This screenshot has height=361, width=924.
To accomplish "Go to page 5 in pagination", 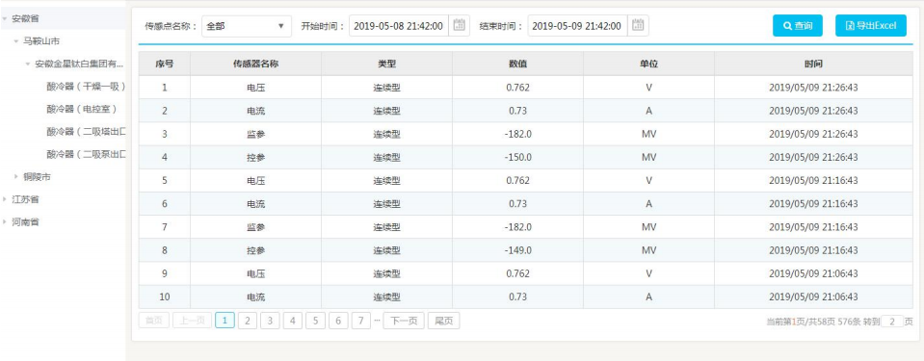I will (315, 321).
